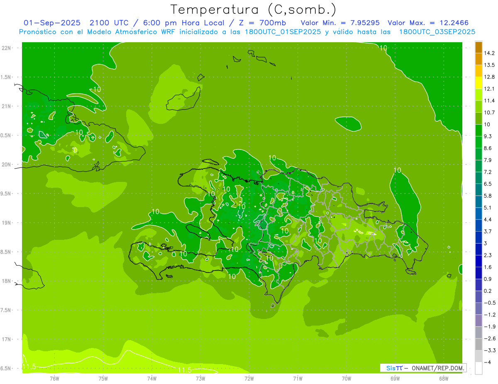Click the 13.5 color bar label
The height and width of the screenshot is (384, 498).
click(489, 65)
